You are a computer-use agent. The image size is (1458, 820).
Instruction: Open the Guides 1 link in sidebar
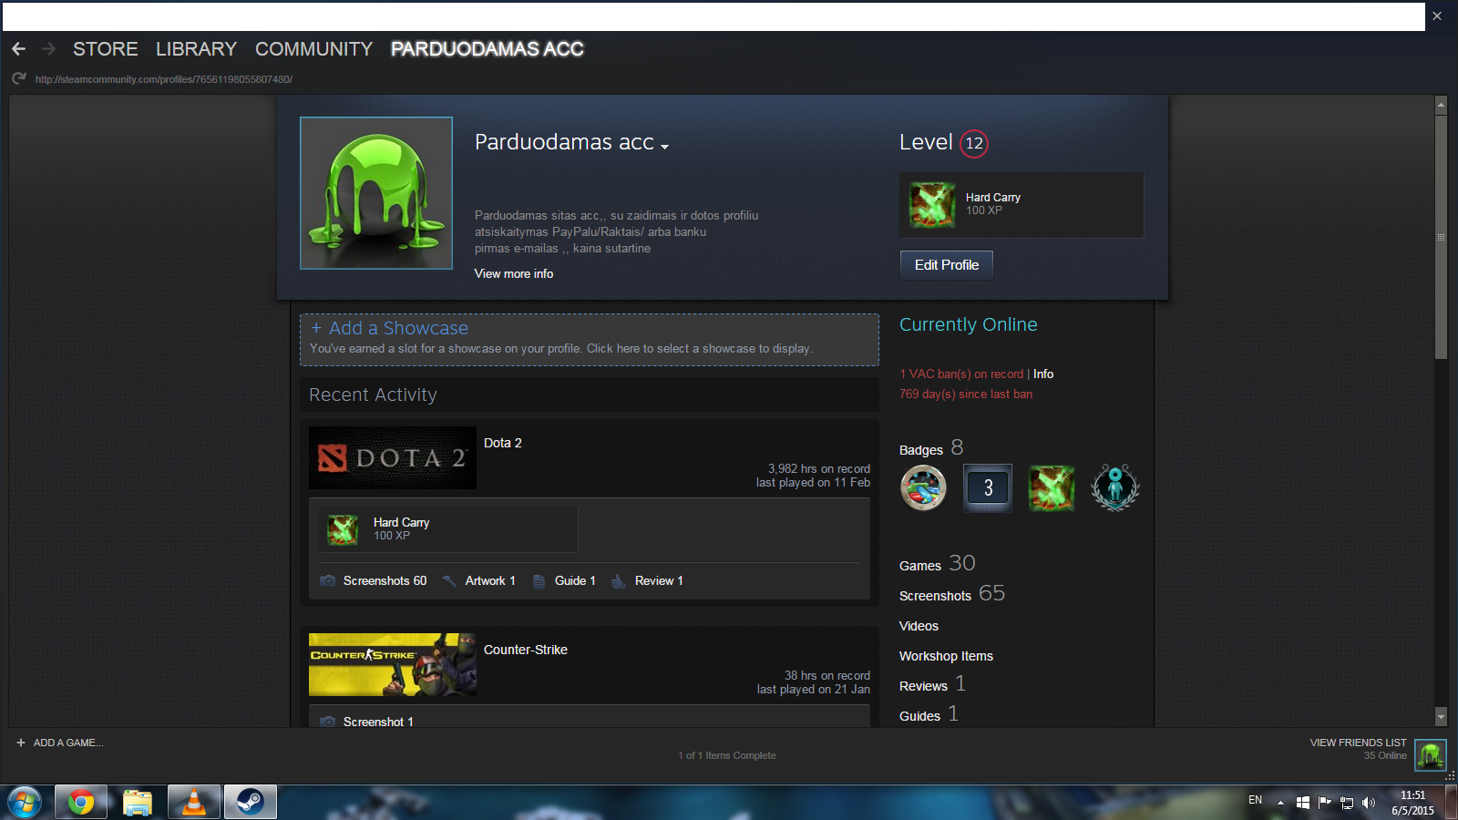coord(929,714)
